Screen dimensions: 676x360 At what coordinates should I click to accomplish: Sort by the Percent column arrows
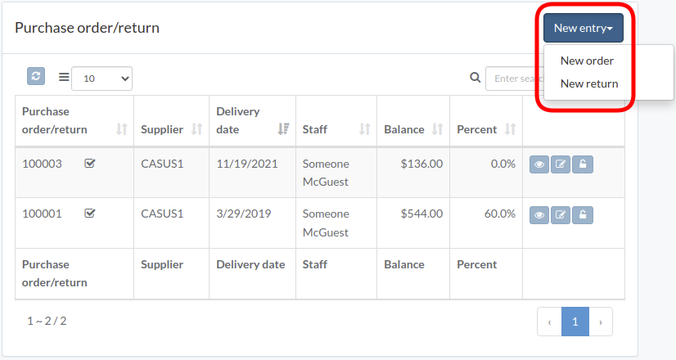(511, 129)
